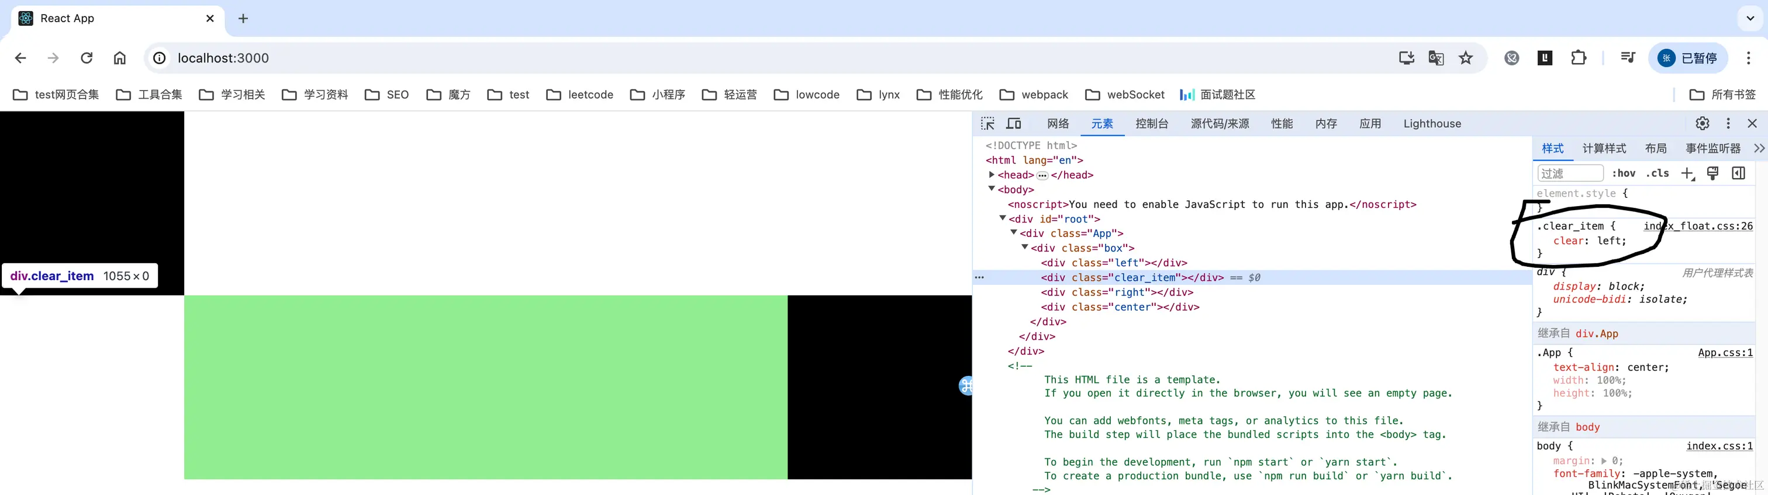Open the Lighthouse tab
This screenshot has height=495, width=1768.
pos(1432,123)
